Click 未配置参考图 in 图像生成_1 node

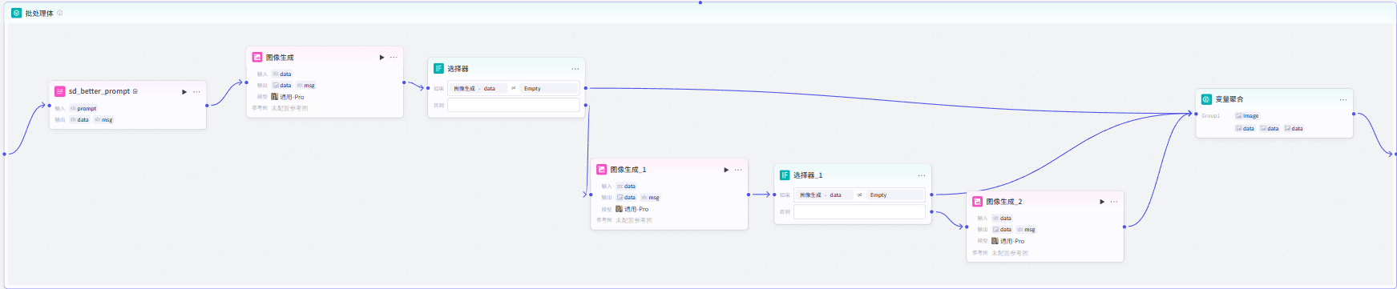click(634, 220)
